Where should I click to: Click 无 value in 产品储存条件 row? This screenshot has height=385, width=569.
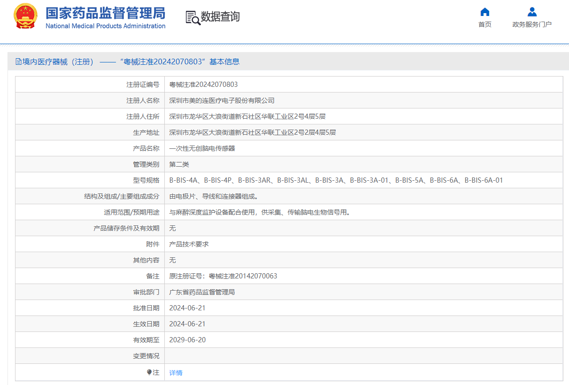(172, 228)
